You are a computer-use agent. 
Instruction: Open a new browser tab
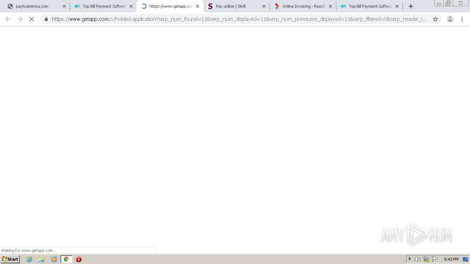(x=411, y=6)
